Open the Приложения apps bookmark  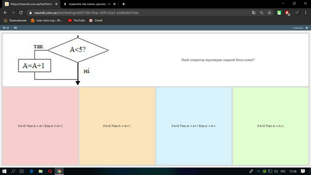click(15, 20)
